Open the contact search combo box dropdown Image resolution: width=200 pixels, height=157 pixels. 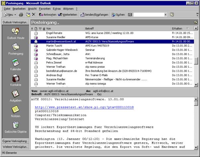pos(166,15)
